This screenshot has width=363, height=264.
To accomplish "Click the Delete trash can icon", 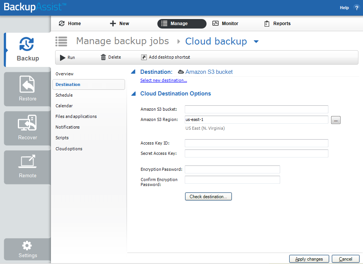I will (x=103, y=57).
